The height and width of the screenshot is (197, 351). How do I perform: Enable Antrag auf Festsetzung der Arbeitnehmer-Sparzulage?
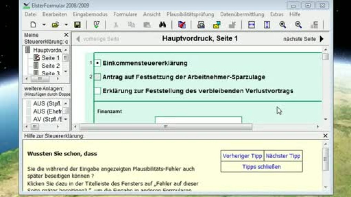[98, 77]
